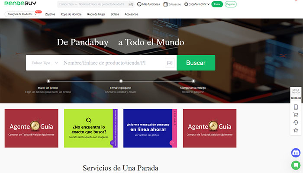Select the Bolsas menu item
The image size is (303, 173).
click(115, 14)
